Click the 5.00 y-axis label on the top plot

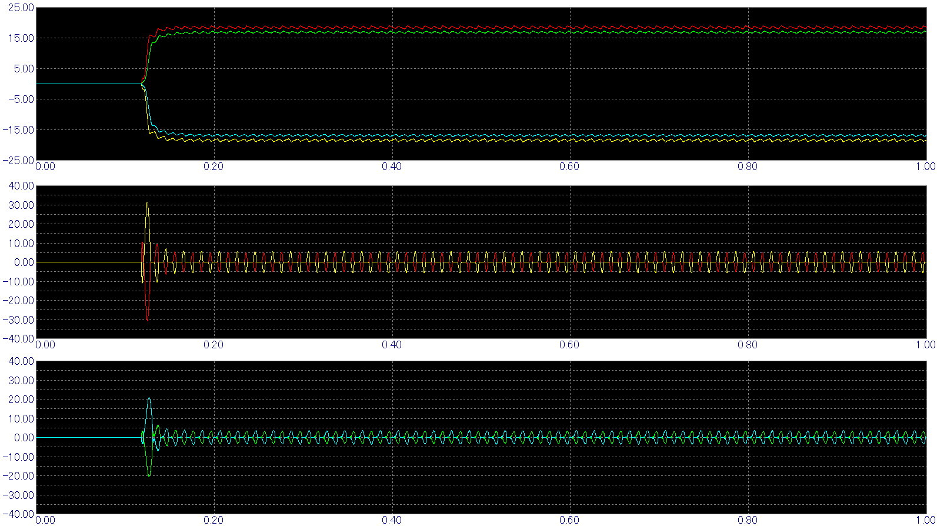(24, 69)
